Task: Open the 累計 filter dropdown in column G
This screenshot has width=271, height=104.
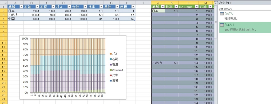Action: point(117,7)
